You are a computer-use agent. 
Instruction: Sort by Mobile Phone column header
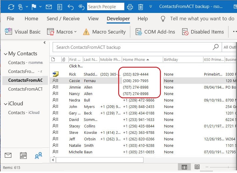click(x=111, y=60)
